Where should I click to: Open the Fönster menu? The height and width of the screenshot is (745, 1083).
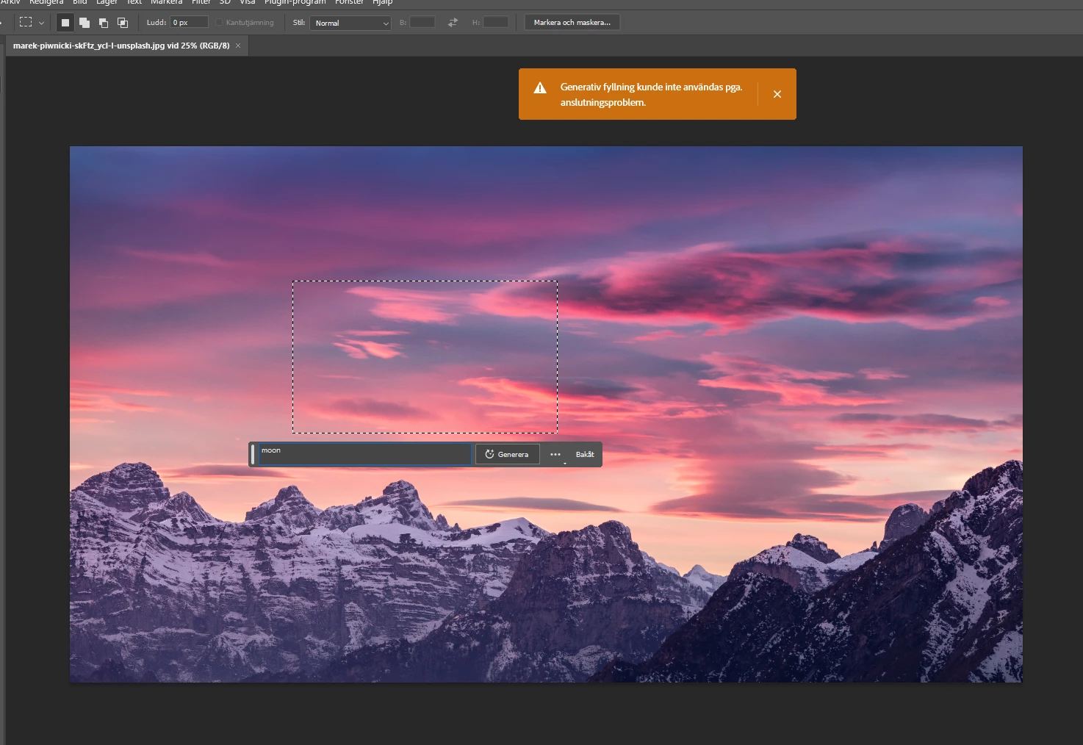pos(349,2)
